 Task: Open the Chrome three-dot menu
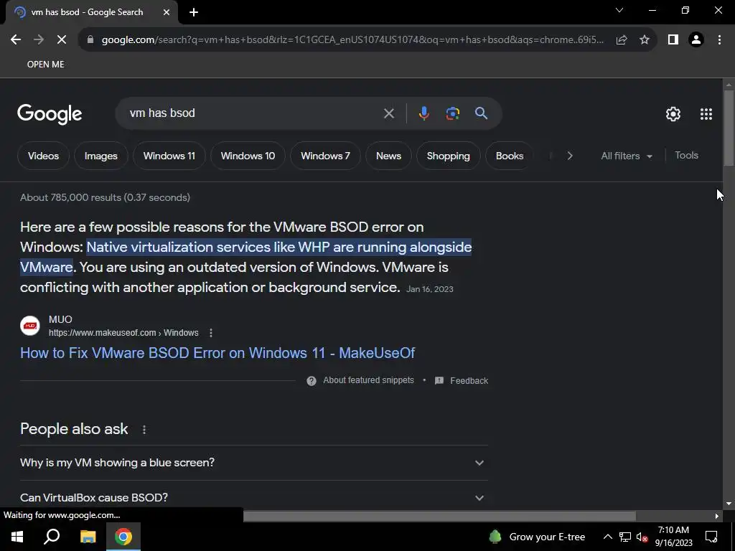tap(719, 40)
